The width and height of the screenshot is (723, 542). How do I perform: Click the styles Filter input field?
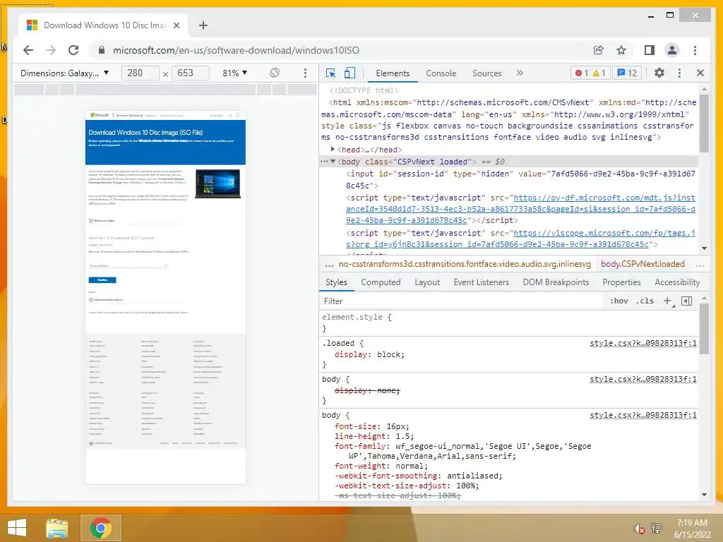(x=461, y=301)
